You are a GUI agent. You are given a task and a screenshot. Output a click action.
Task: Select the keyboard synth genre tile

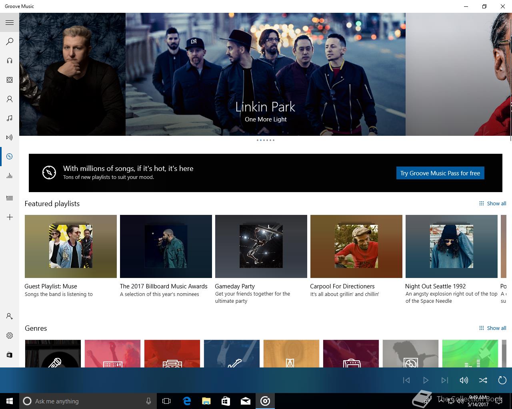click(112, 353)
